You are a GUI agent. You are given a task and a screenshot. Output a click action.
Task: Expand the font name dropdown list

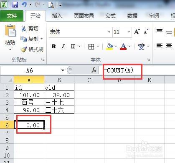click(x=109, y=32)
